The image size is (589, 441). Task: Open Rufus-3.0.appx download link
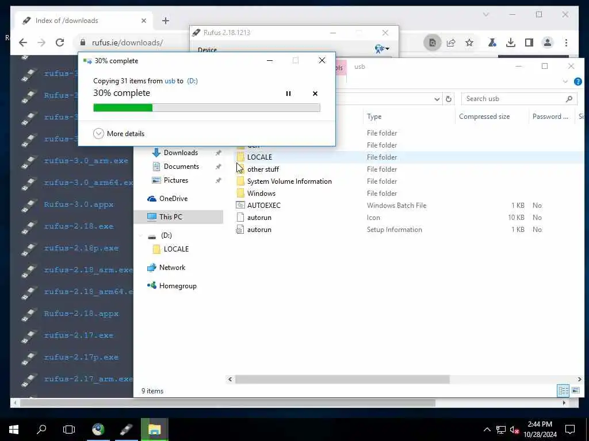coord(78,204)
